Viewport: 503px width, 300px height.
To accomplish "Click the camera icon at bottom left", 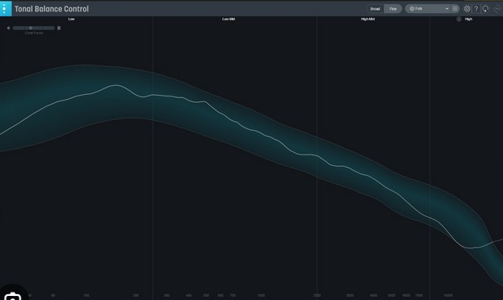I will tap(13, 296).
